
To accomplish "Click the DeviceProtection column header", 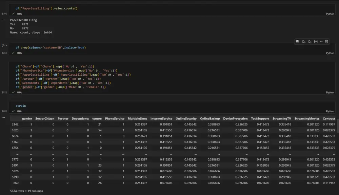I will click(x=235, y=118).
